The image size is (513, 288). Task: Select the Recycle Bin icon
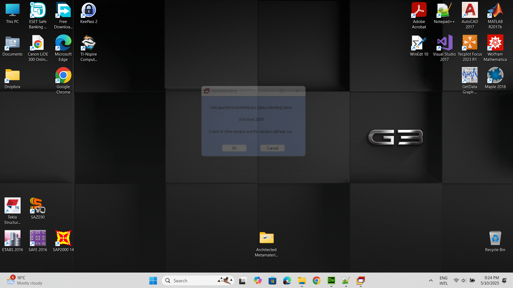[x=495, y=241]
